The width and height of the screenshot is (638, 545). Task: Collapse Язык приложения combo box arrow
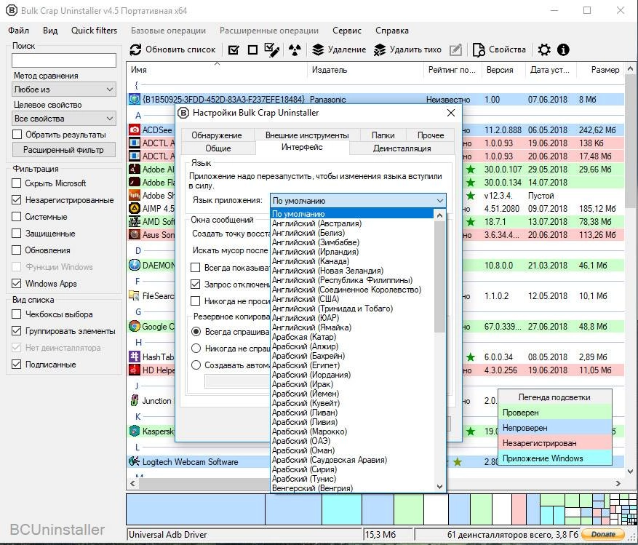(x=440, y=201)
